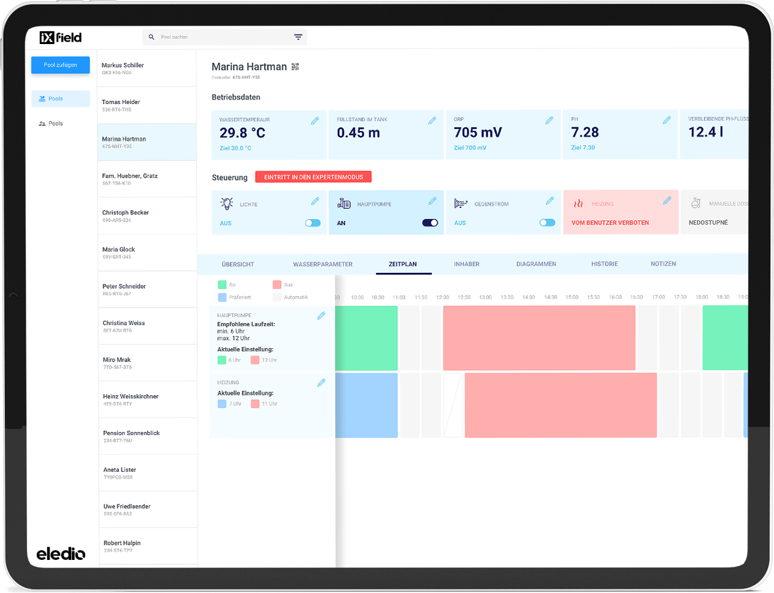Viewport: 774px width, 593px height.
Task: Open the filter options in search bar
Action: click(x=298, y=37)
